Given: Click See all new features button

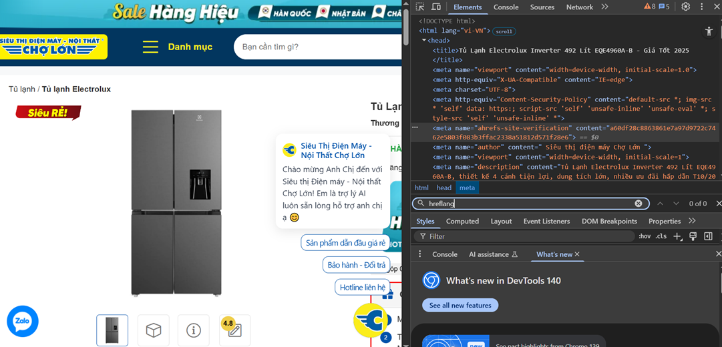Looking at the screenshot, I should [460, 305].
